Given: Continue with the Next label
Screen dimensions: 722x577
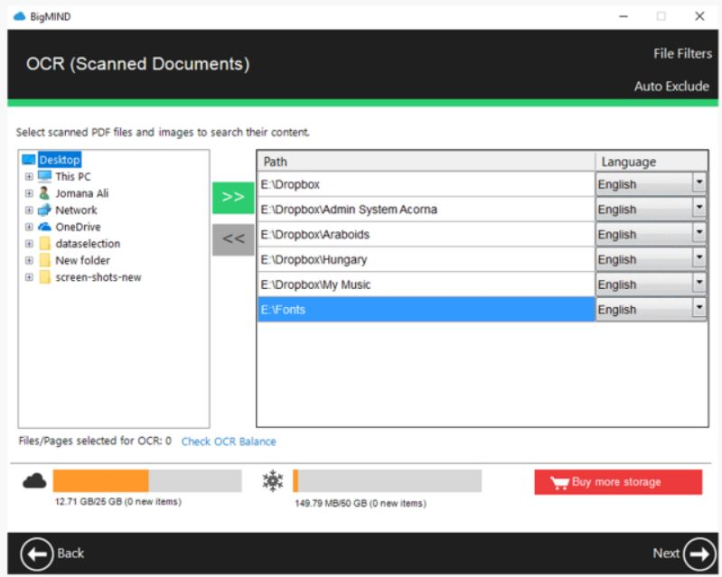Looking at the screenshot, I should tap(666, 554).
